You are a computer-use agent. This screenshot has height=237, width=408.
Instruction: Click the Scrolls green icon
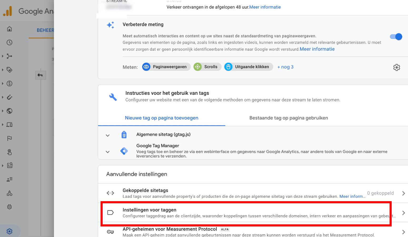[197, 67]
